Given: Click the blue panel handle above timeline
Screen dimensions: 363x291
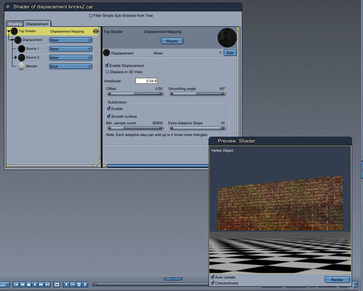Looking at the screenshot, I should click(x=173, y=279).
